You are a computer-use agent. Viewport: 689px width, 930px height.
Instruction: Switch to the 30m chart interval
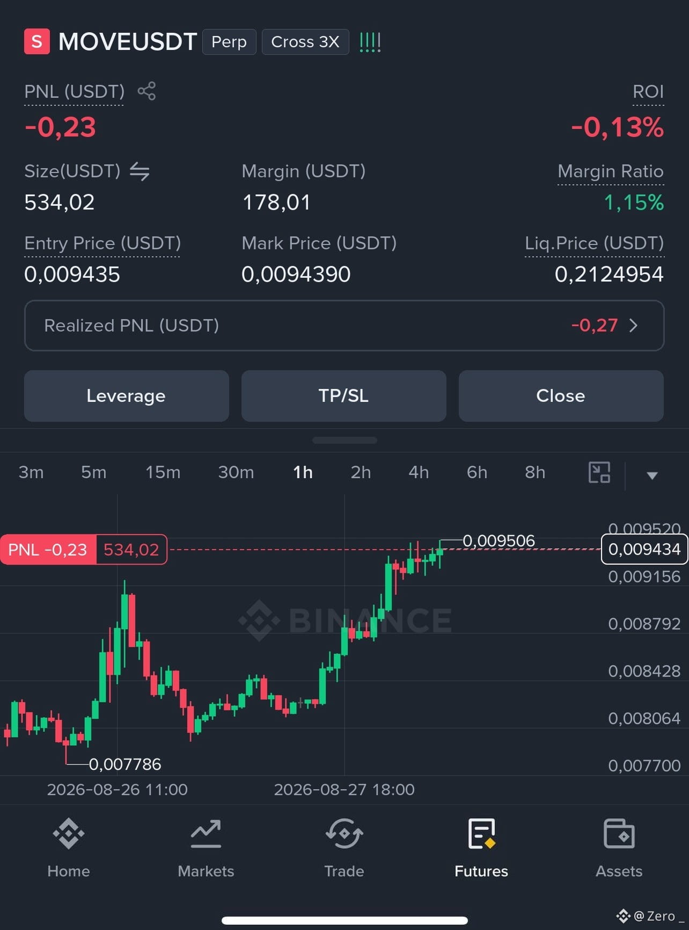tap(236, 472)
